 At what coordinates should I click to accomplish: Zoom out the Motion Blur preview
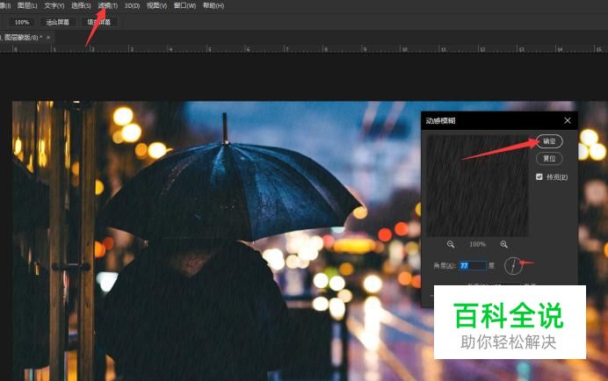[x=451, y=244]
